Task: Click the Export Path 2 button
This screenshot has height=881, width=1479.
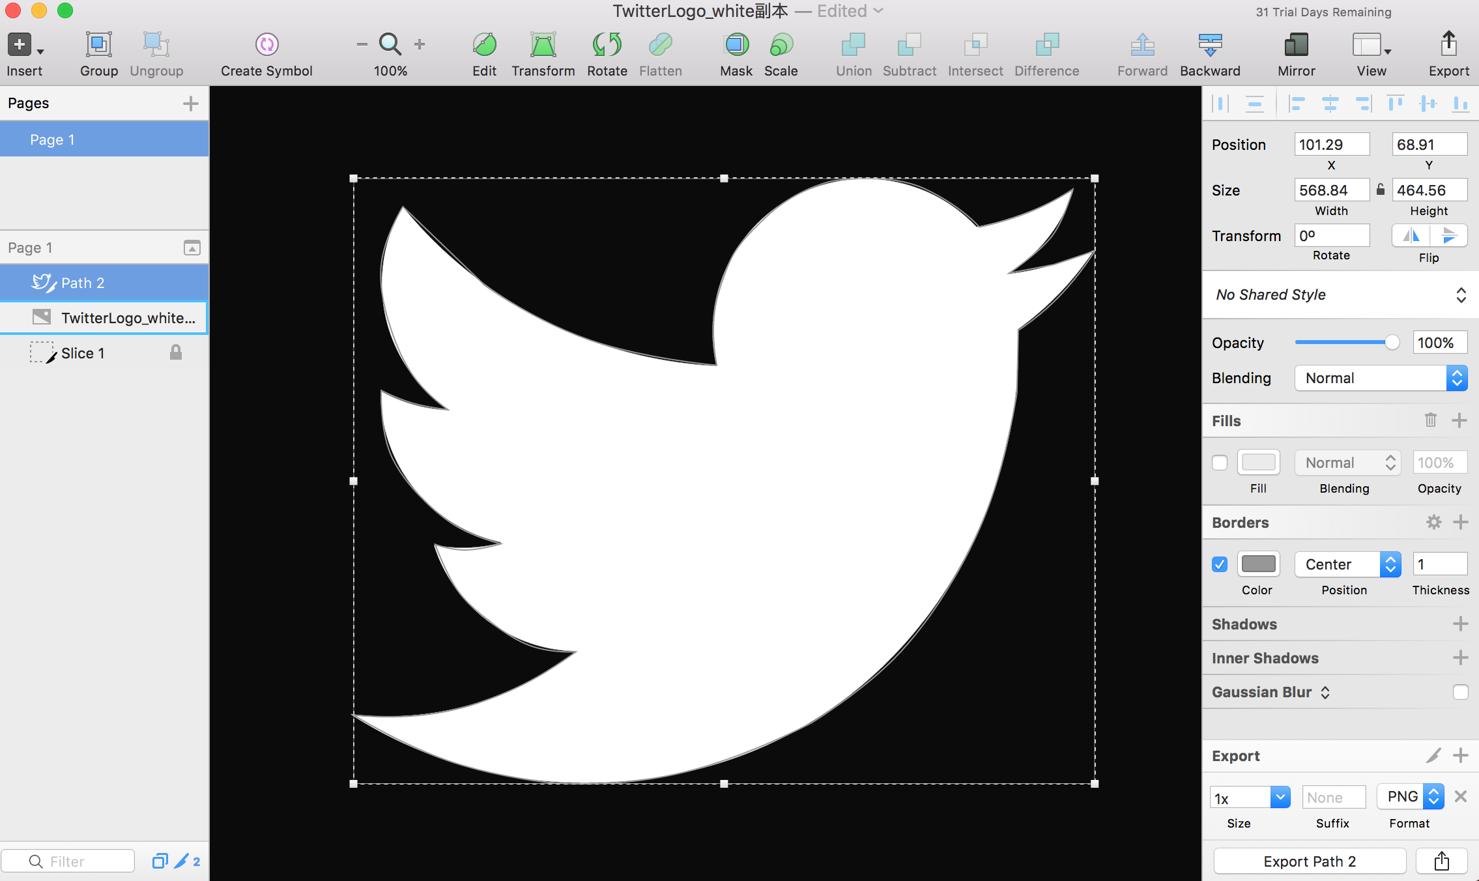Action: (1310, 861)
